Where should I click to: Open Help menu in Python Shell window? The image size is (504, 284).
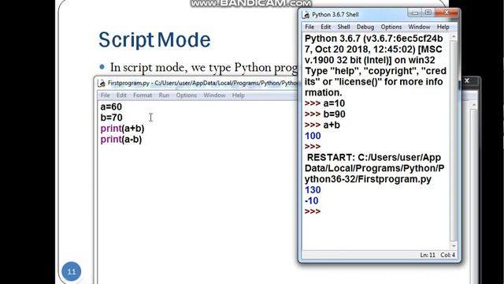pyautogui.click(x=443, y=27)
